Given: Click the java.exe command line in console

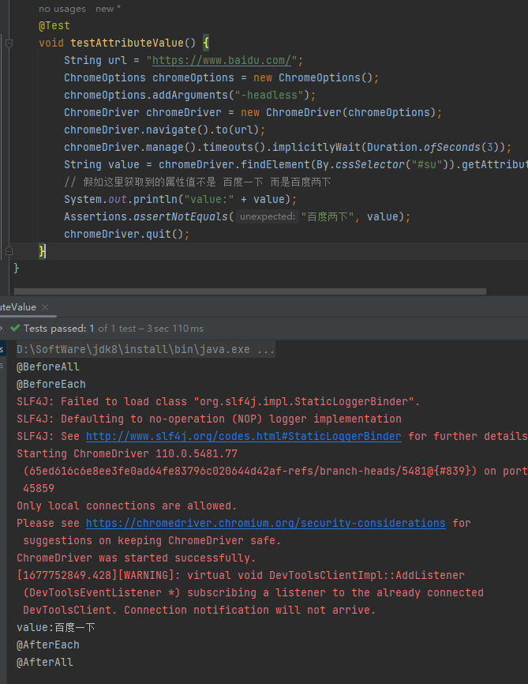Looking at the screenshot, I should (144, 348).
